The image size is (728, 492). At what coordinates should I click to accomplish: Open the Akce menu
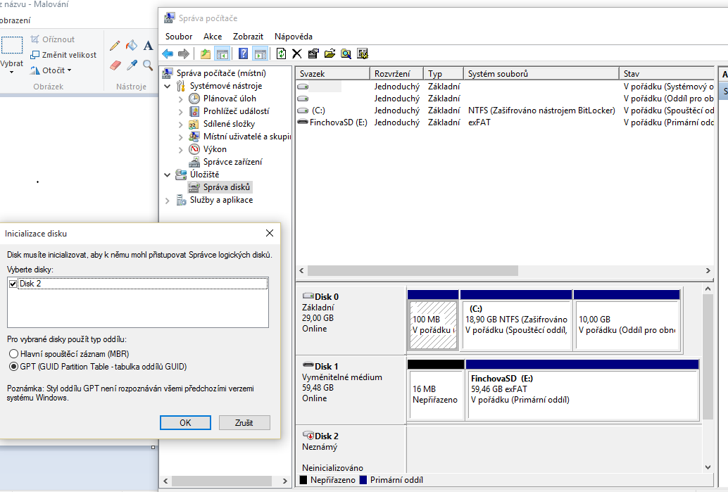[x=213, y=36]
